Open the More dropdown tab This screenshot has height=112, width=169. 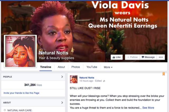click(108, 67)
